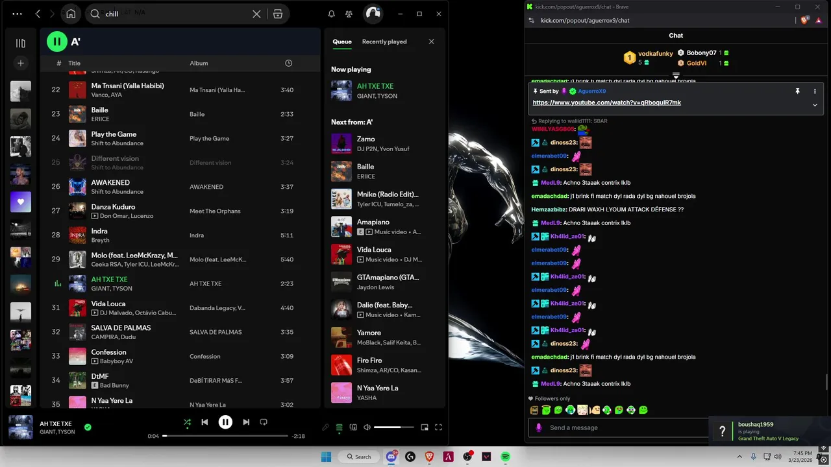Open Meet The Orphans album link
The image size is (831, 467).
tap(215, 211)
